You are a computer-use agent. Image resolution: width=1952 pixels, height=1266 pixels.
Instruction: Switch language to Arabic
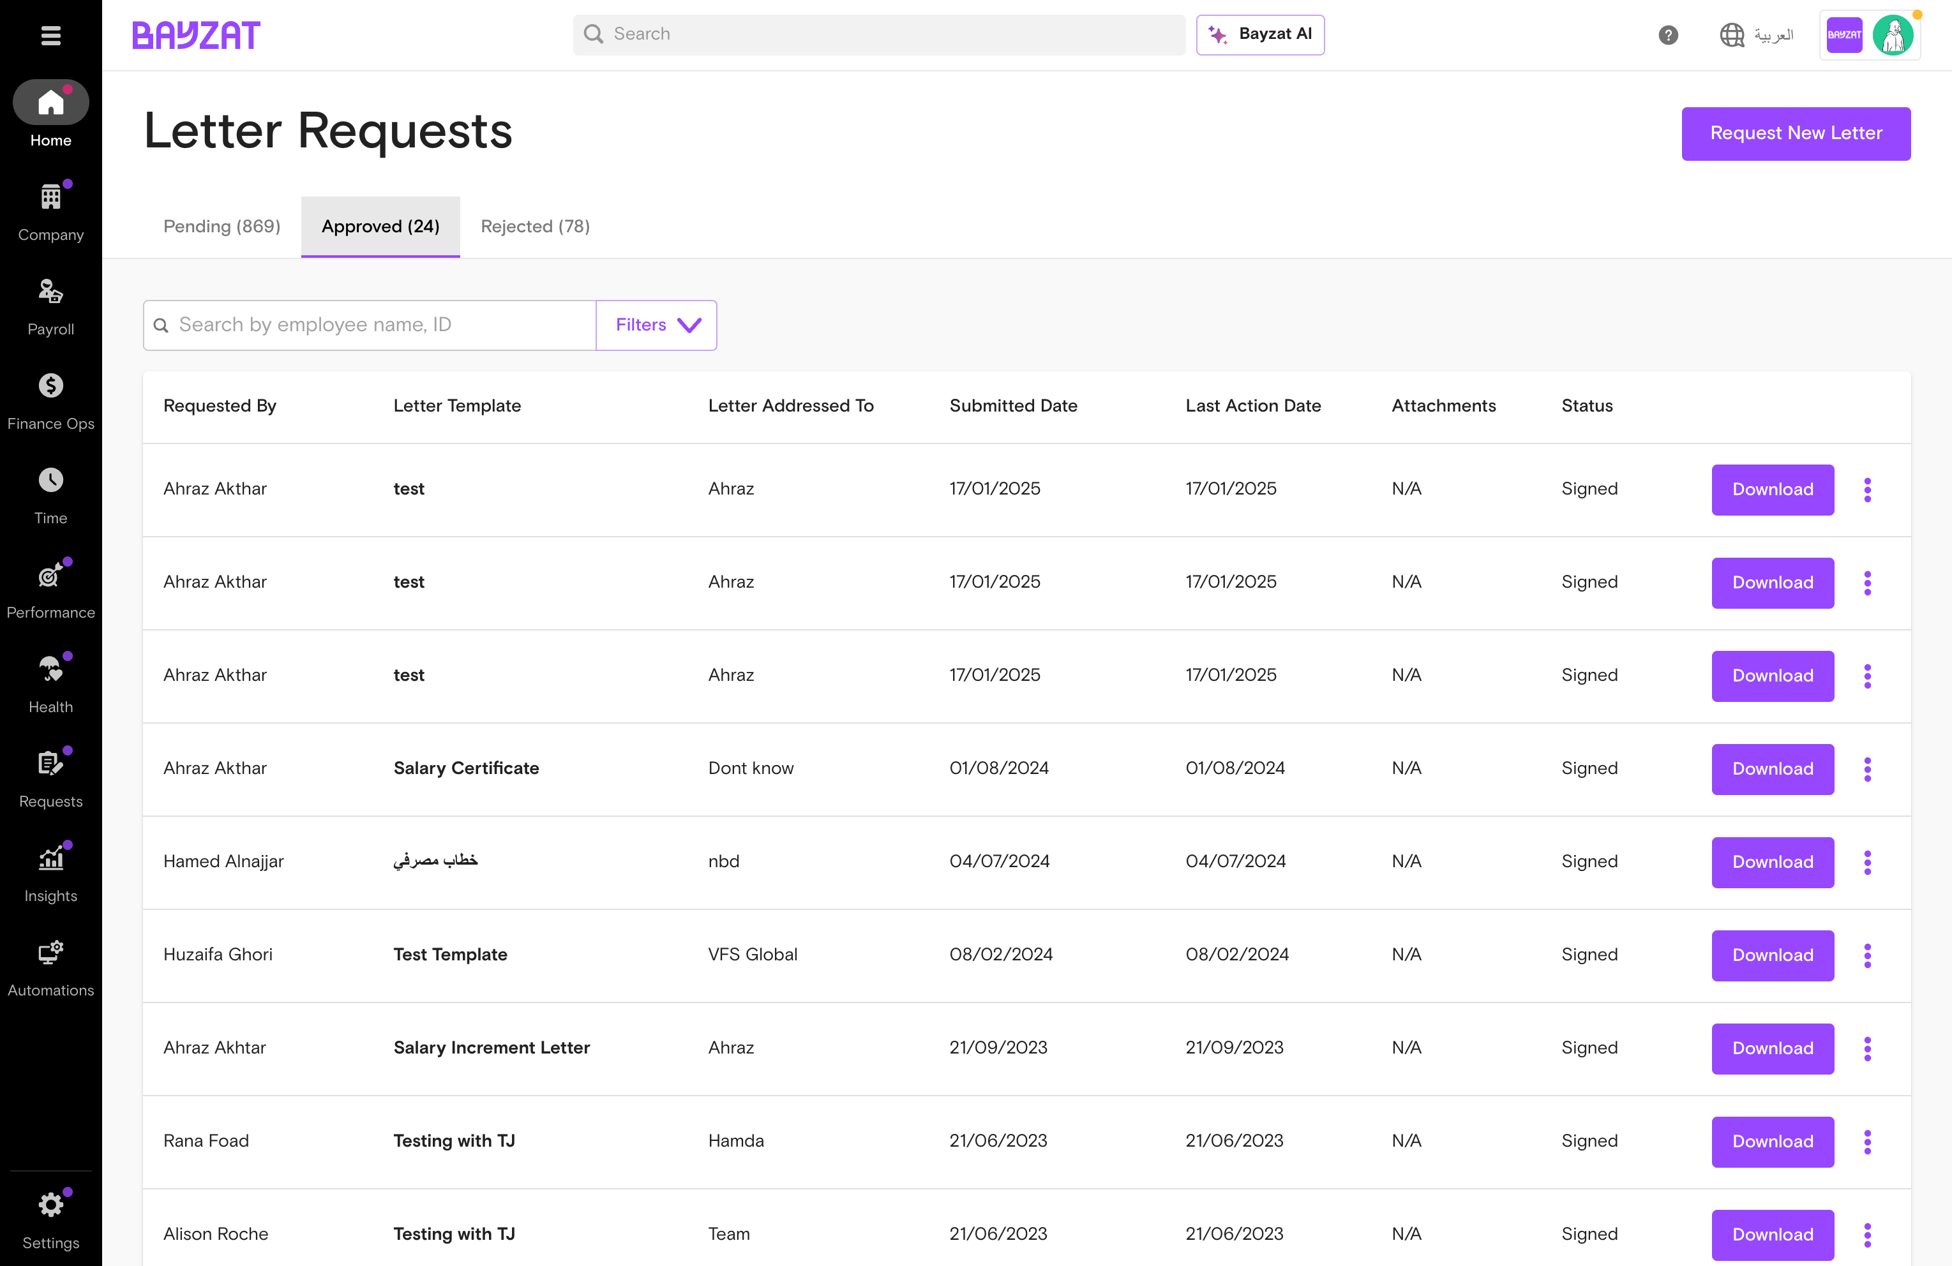1755,34
